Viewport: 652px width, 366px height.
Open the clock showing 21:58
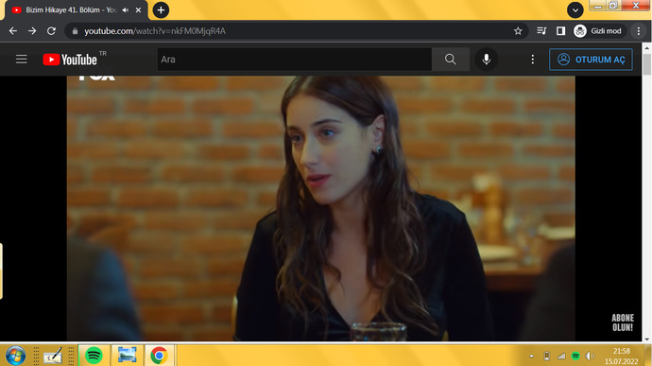(621, 356)
